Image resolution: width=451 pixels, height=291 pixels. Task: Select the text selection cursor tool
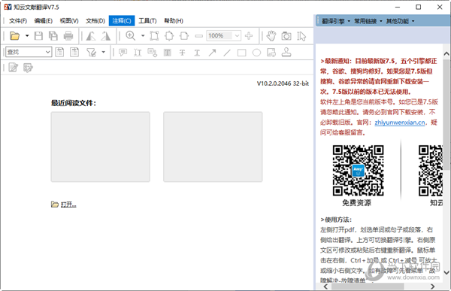pos(301,36)
